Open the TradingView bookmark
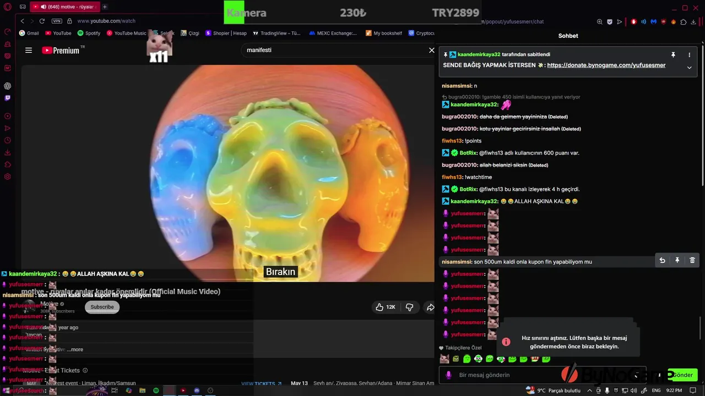705x396 pixels. [276, 33]
